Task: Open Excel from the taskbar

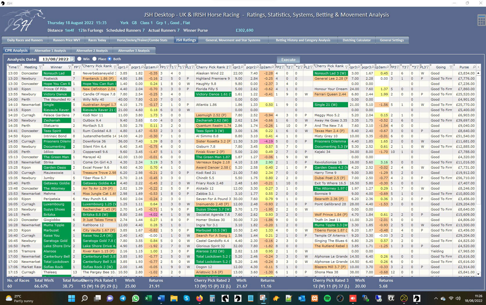Action: (148, 298)
